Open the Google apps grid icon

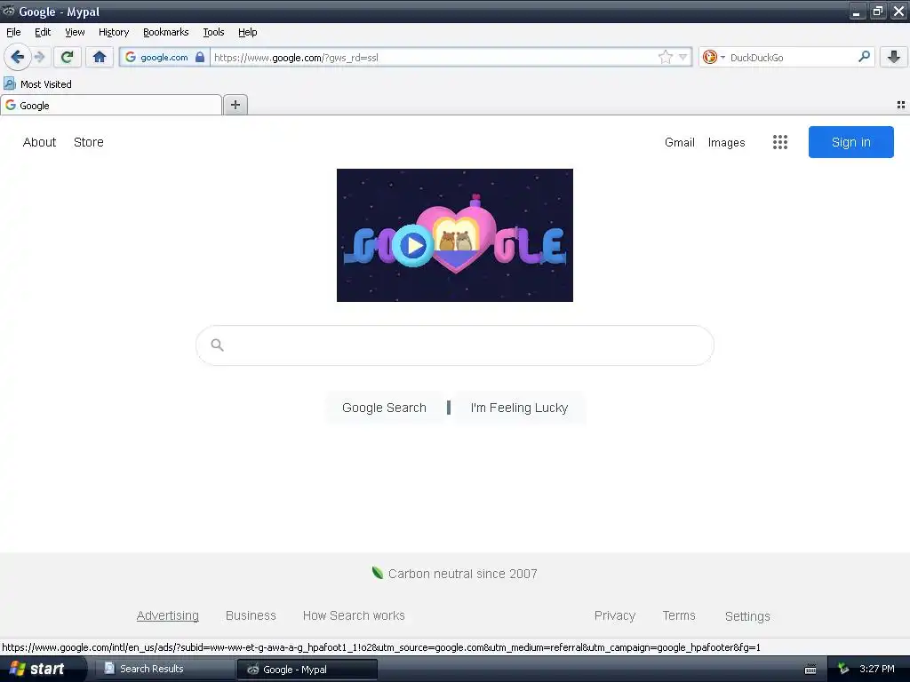(x=780, y=142)
